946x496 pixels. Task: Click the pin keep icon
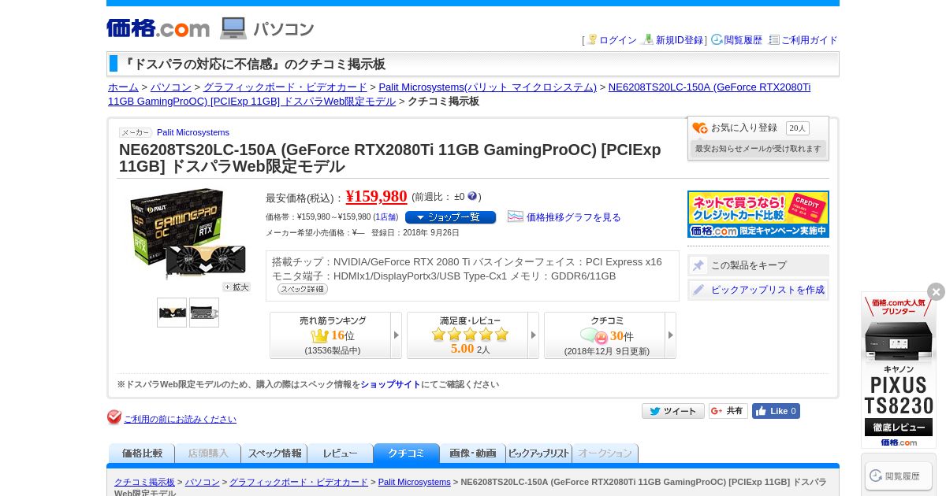698,265
